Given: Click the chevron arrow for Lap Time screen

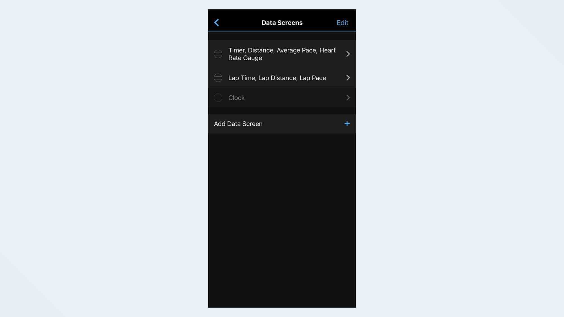Looking at the screenshot, I should [347, 78].
